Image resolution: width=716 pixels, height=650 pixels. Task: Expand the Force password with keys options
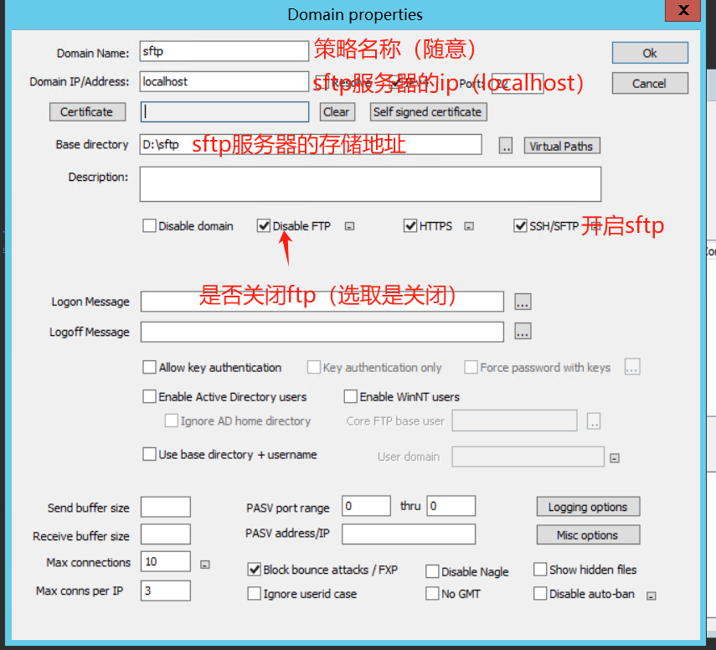(632, 367)
